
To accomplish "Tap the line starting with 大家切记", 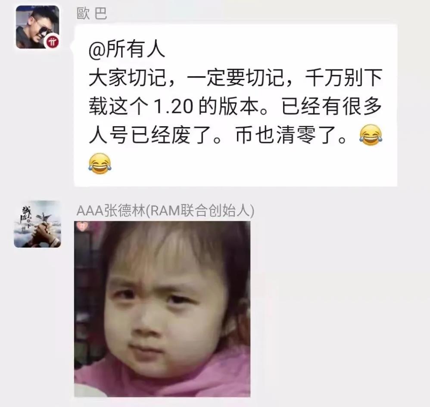I will 235,78.
